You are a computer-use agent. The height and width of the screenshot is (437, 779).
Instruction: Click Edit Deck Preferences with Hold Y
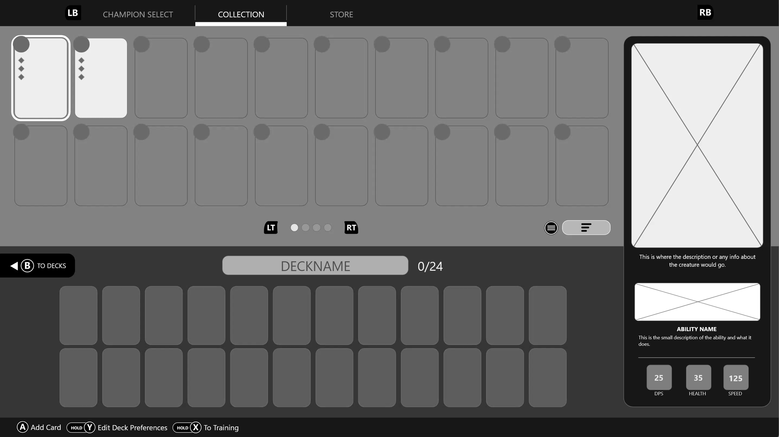[x=132, y=427]
